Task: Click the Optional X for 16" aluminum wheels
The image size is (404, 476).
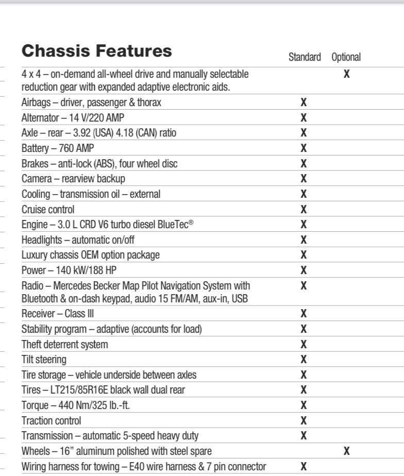Action: pos(347,451)
